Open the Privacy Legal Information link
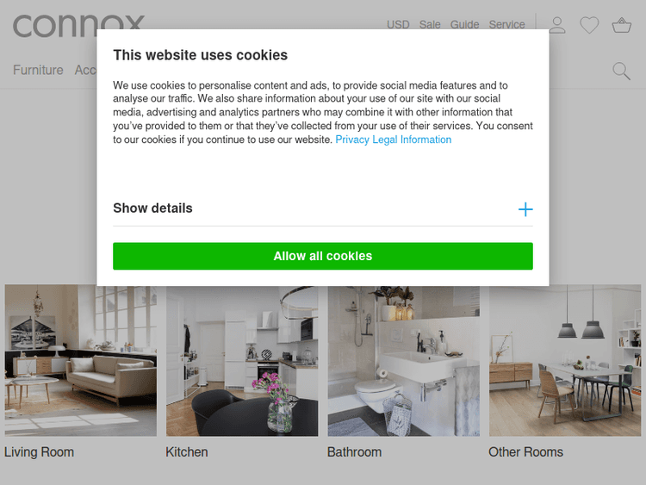 393,140
